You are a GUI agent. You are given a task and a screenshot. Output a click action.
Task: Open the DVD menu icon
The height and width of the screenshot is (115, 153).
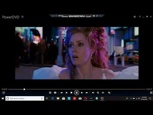click(x=50, y=93)
